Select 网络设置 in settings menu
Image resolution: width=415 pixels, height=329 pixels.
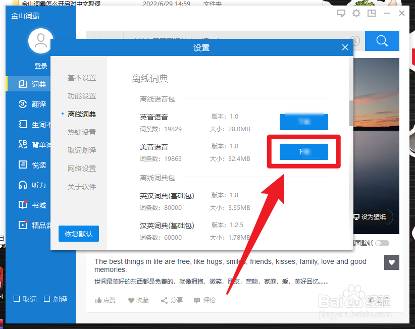[81, 169]
